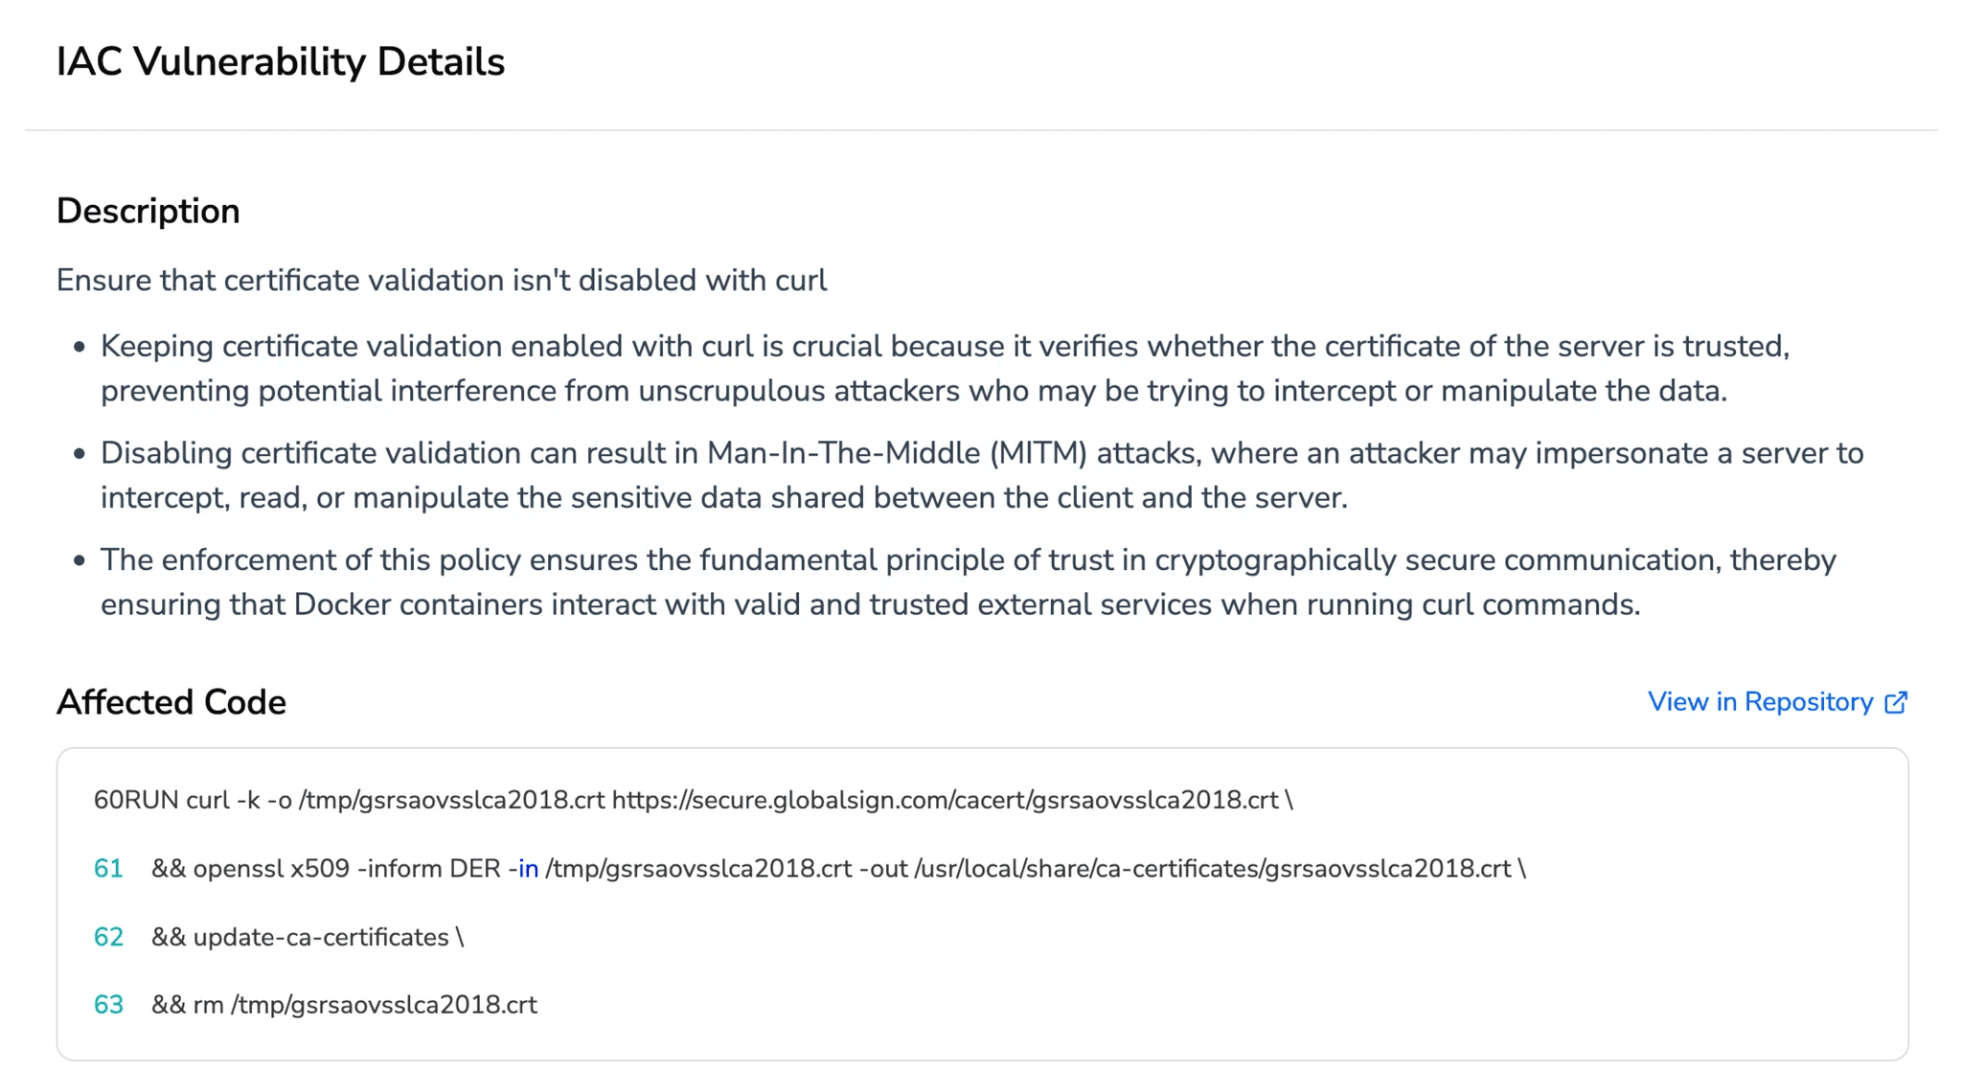Select line number 63 in affected code

[108, 1005]
